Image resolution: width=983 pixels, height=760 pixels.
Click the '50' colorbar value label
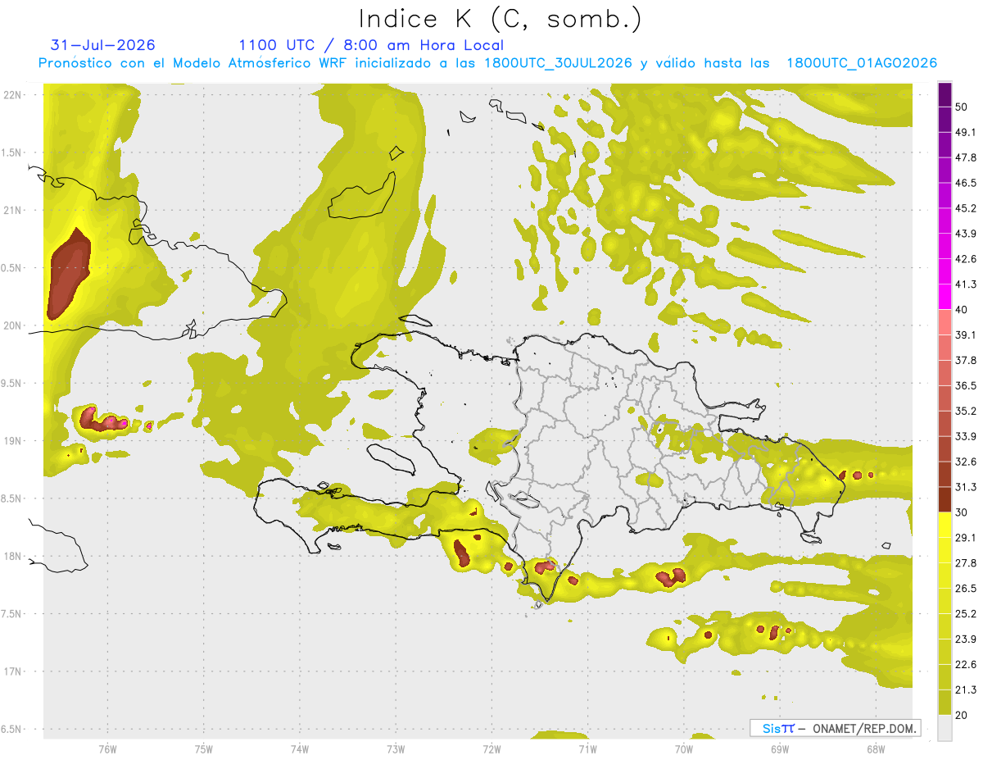coord(963,107)
